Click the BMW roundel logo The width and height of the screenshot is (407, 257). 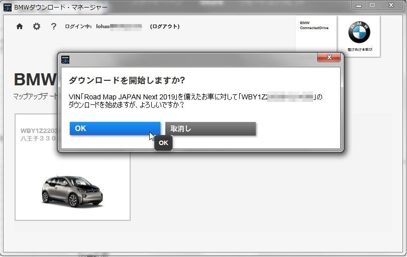pyautogui.click(x=359, y=32)
